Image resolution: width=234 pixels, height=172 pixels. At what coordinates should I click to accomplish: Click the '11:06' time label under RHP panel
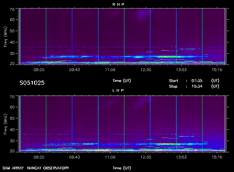110,70
